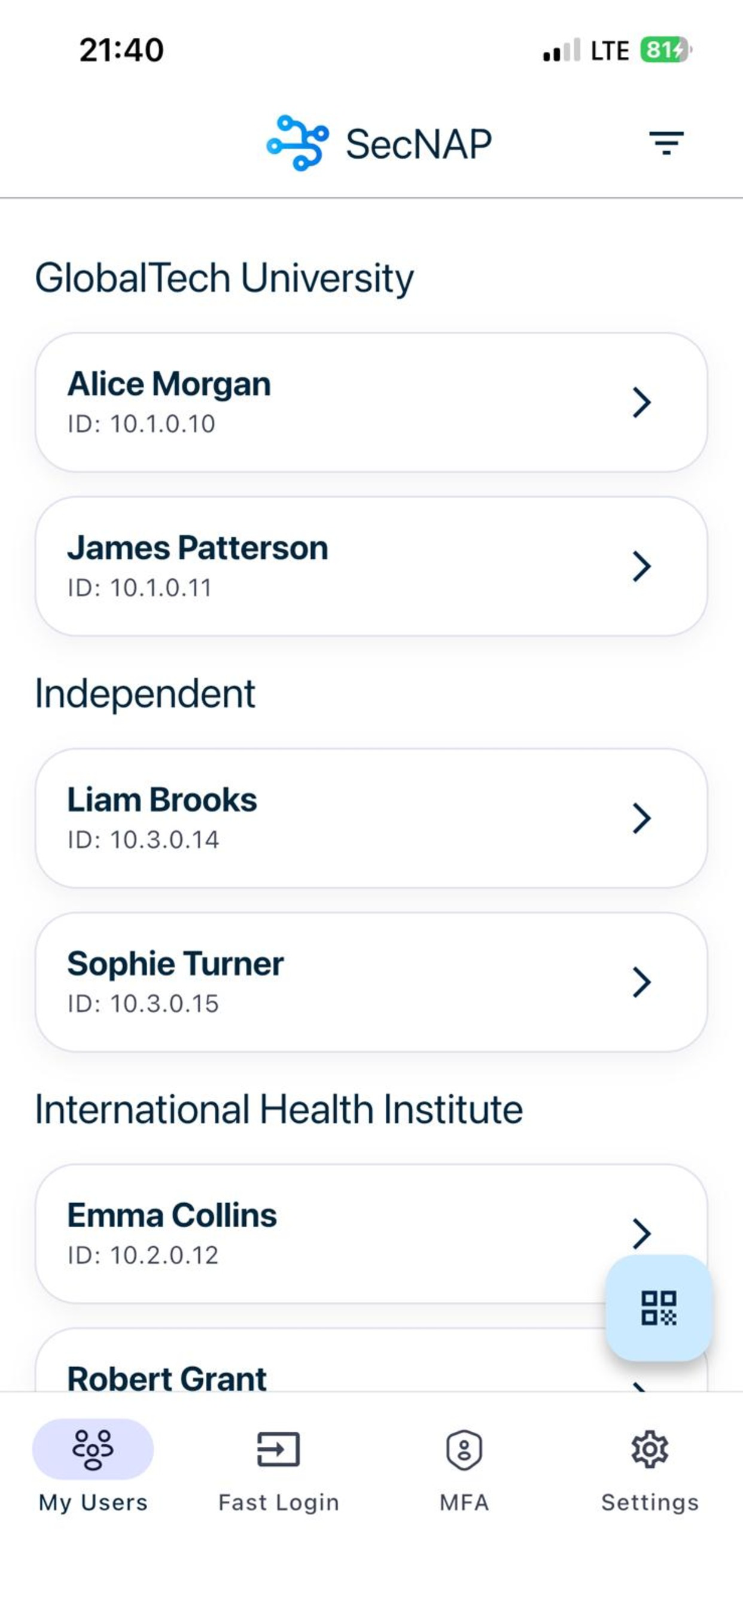Tap the Fast Login arrow icon

[x=278, y=1449]
